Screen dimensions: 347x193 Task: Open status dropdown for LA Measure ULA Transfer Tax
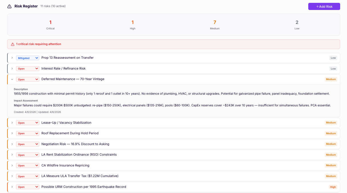pyautogui.click(x=27, y=176)
